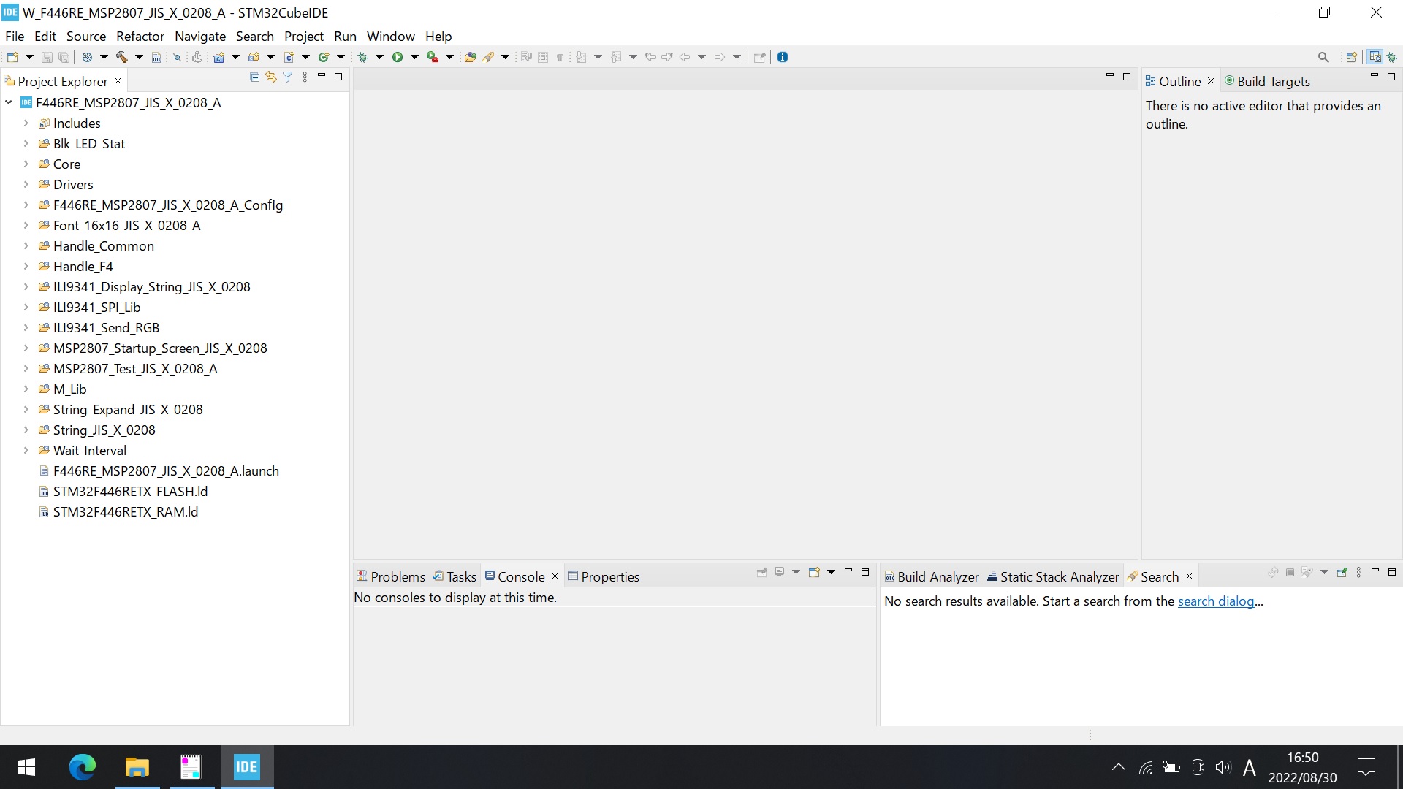1403x789 pixels.
Task: Click the Run External Tools icon
Action: [x=433, y=57]
